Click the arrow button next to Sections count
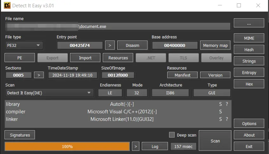The height and width of the screenshot is (154, 269). [x=39, y=75]
